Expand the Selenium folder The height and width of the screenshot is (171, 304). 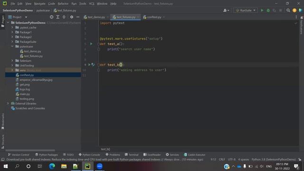tap(12, 61)
